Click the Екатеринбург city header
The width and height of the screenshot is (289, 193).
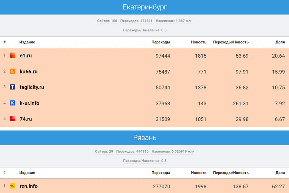click(x=144, y=7)
